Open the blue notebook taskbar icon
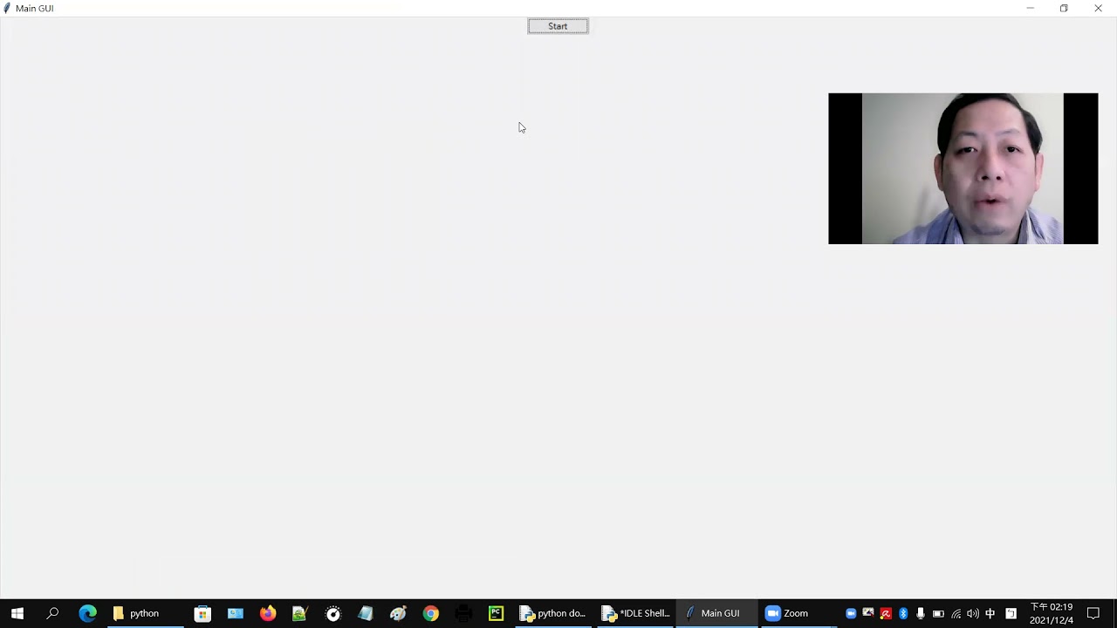The height and width of the screenshot is (628, 1117). click(366, 613)
